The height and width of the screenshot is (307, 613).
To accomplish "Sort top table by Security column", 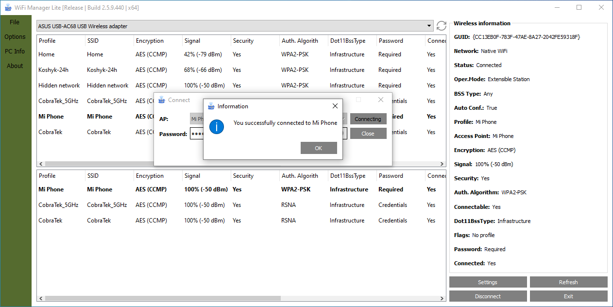I will (255, 41).
